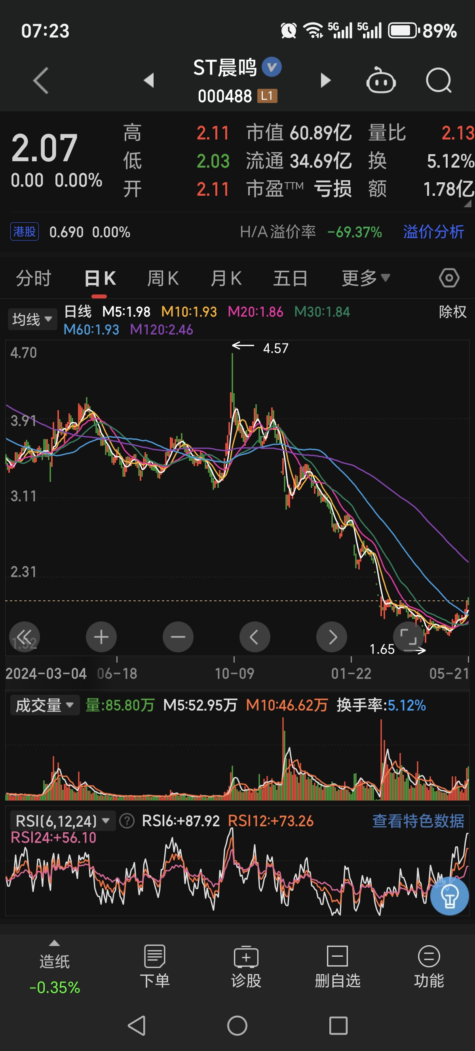Open the RSI help question mark
The image size is (475, 1051).
(127, 820)
